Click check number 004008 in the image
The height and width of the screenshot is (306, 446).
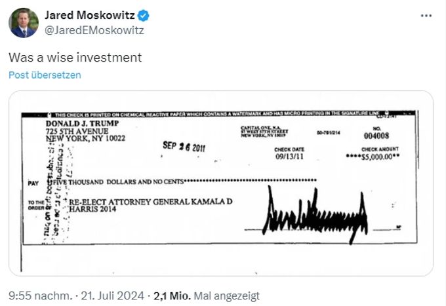tap(376, 136)
